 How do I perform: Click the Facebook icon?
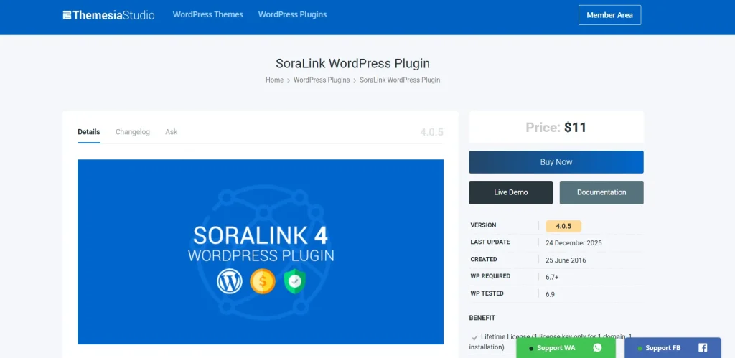[703, 348]
